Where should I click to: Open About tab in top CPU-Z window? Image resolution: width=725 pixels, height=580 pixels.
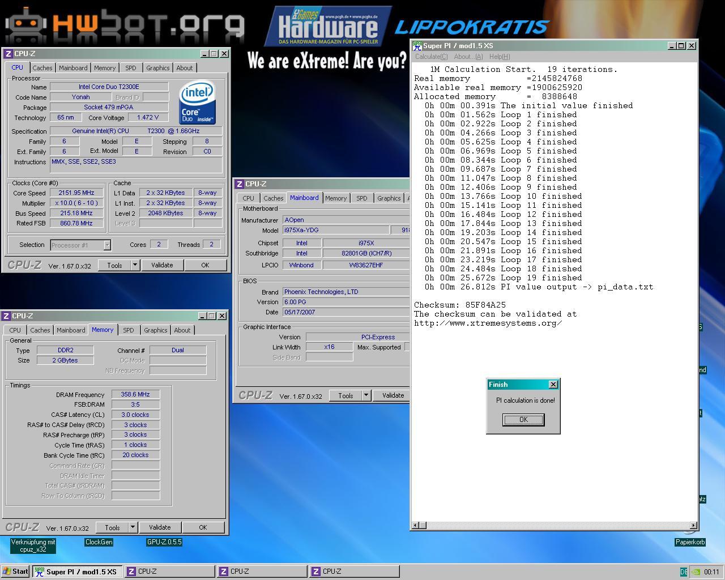tap(185, 68)
